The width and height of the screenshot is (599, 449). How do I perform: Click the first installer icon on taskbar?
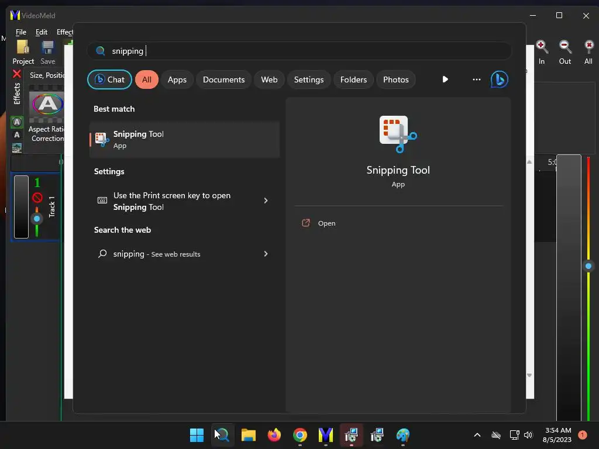(352, 435)
